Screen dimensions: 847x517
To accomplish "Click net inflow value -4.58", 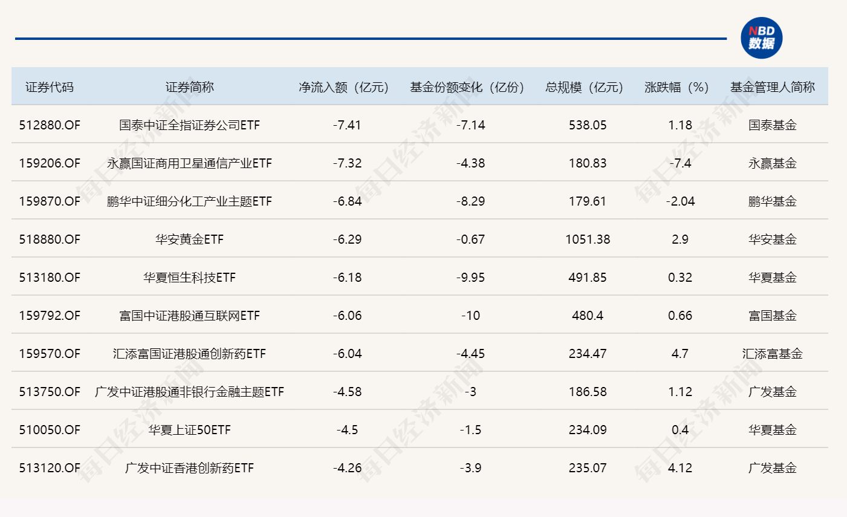I will [347, 392].
